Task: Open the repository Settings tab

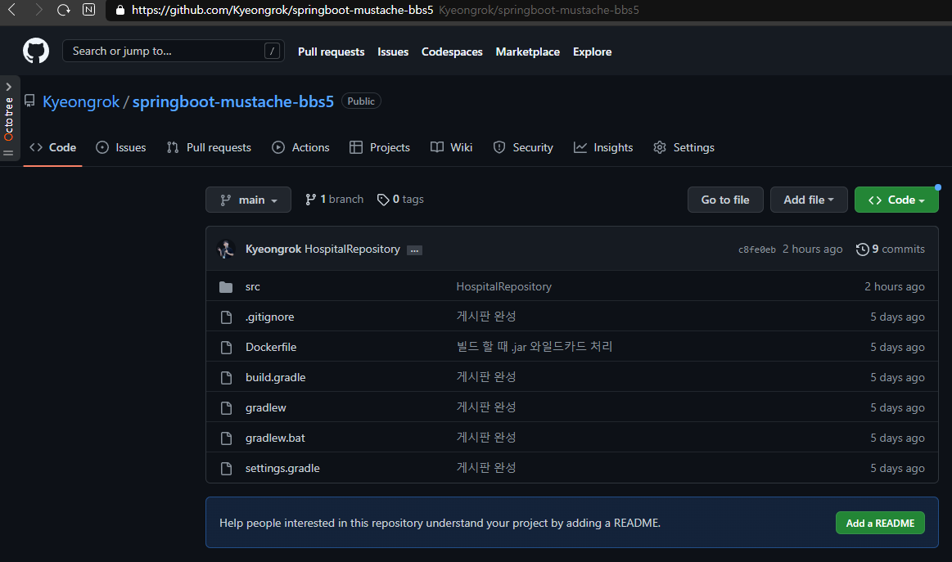Action: point(684,147)
